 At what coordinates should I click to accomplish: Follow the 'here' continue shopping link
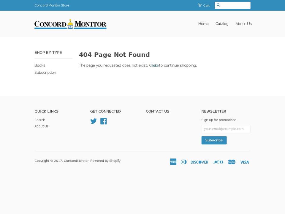click(x=154, y=65)
